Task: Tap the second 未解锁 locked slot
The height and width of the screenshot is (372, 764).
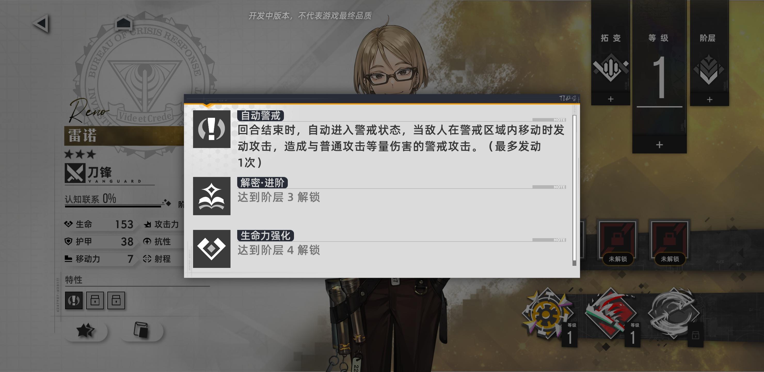Action: pos(669,242)
